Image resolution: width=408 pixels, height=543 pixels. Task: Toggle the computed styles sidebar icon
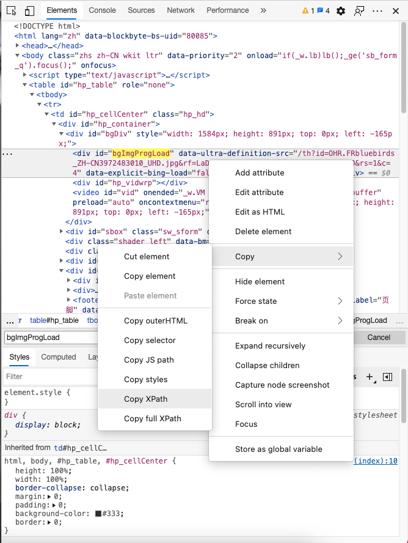click(x=388, y=377)
